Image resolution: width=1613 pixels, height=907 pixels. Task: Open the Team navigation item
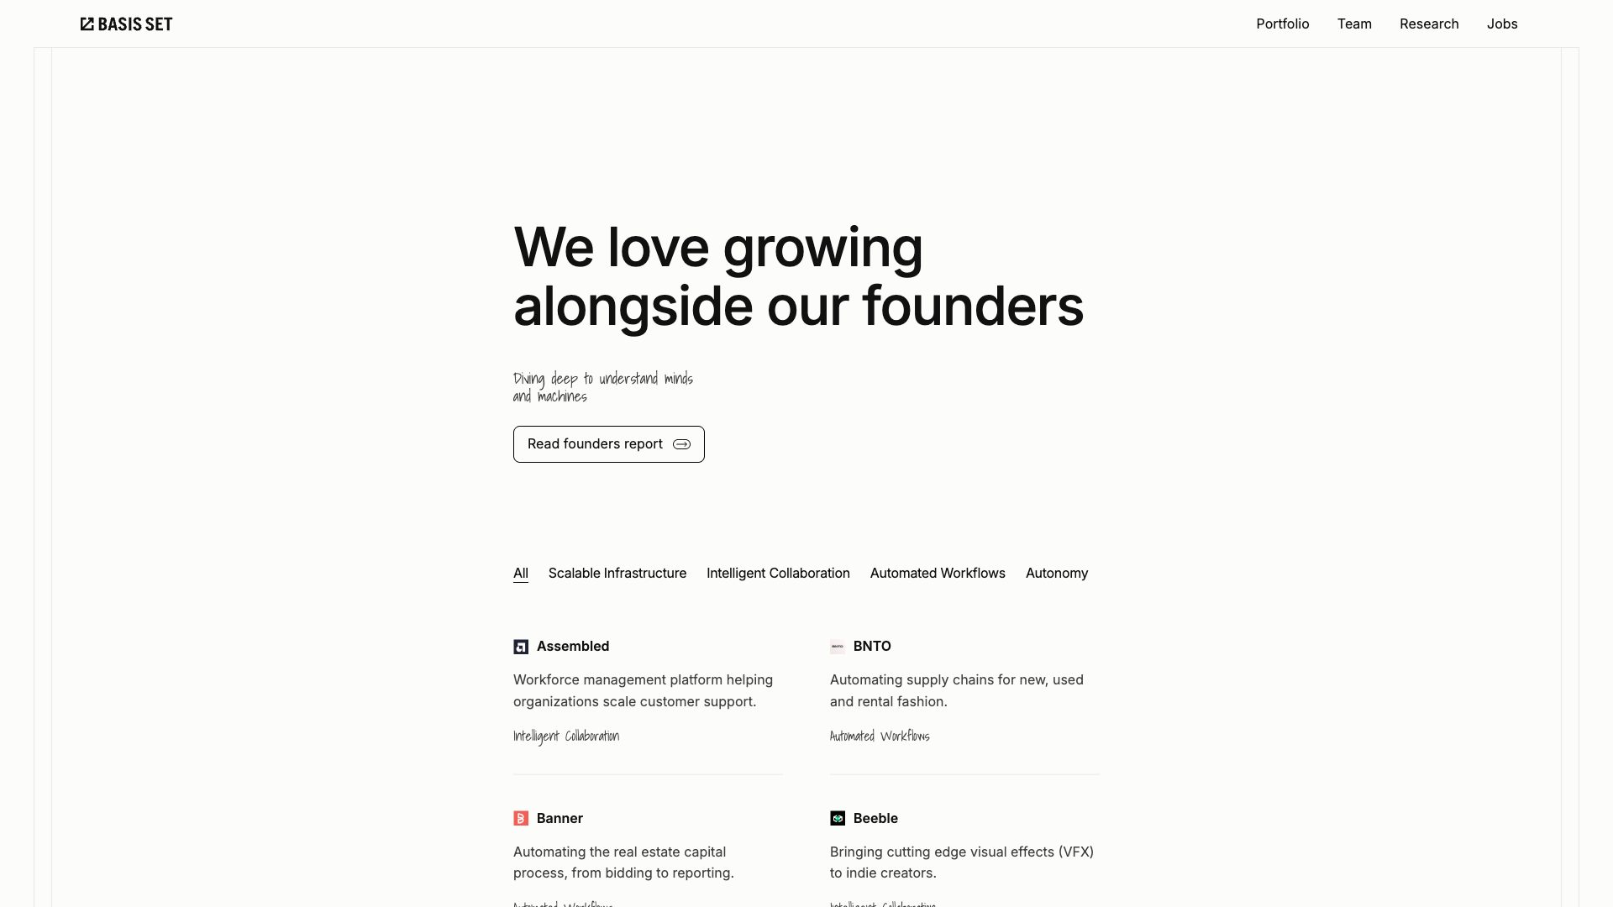pos(1354,24)
